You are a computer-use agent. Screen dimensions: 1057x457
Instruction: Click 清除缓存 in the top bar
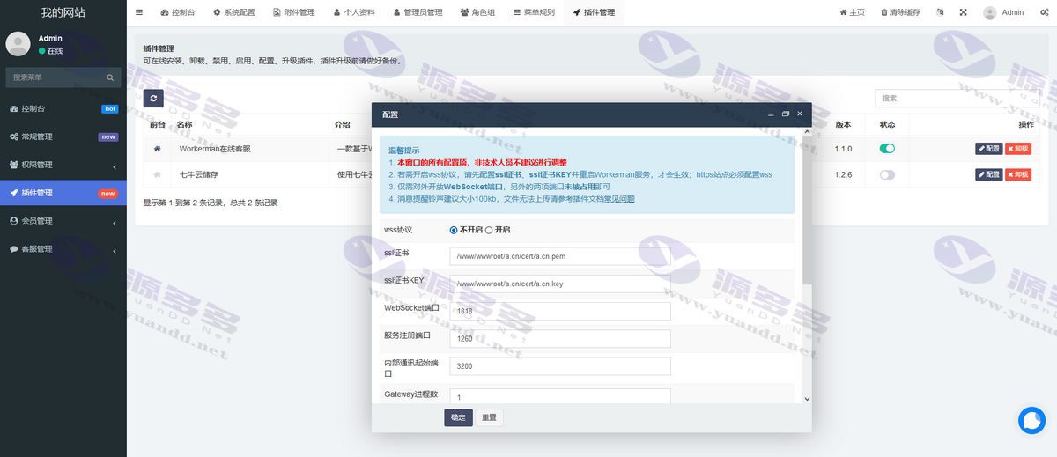pyautogui.click(x=899, y=12)
